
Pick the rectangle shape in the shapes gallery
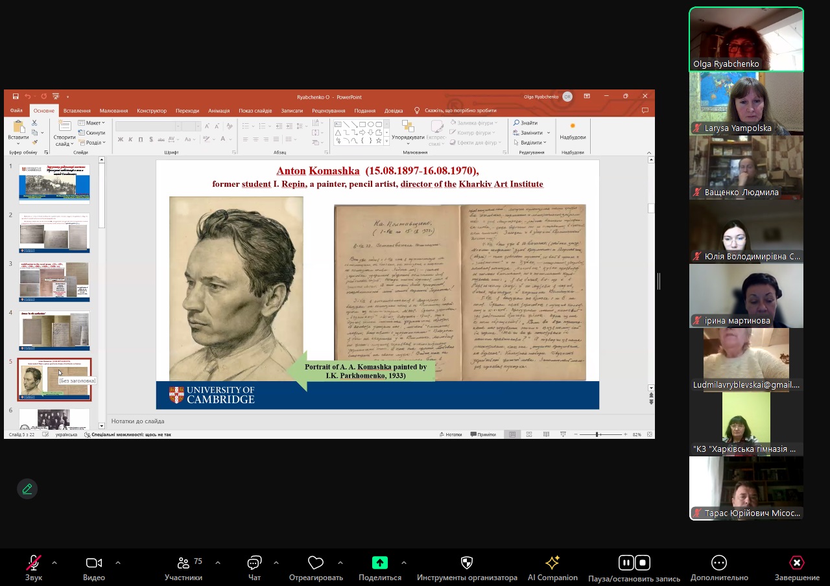[362, 124]
